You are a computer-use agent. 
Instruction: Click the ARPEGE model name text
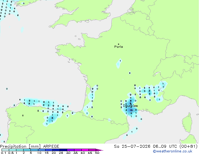pos(51,146)
